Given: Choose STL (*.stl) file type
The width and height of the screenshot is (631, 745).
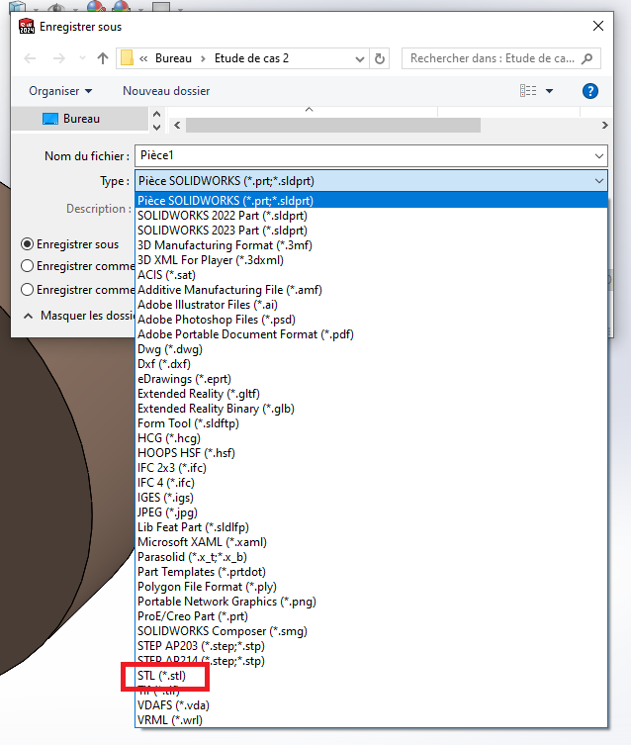Looking at the screenshot, I should click(371, 676).
